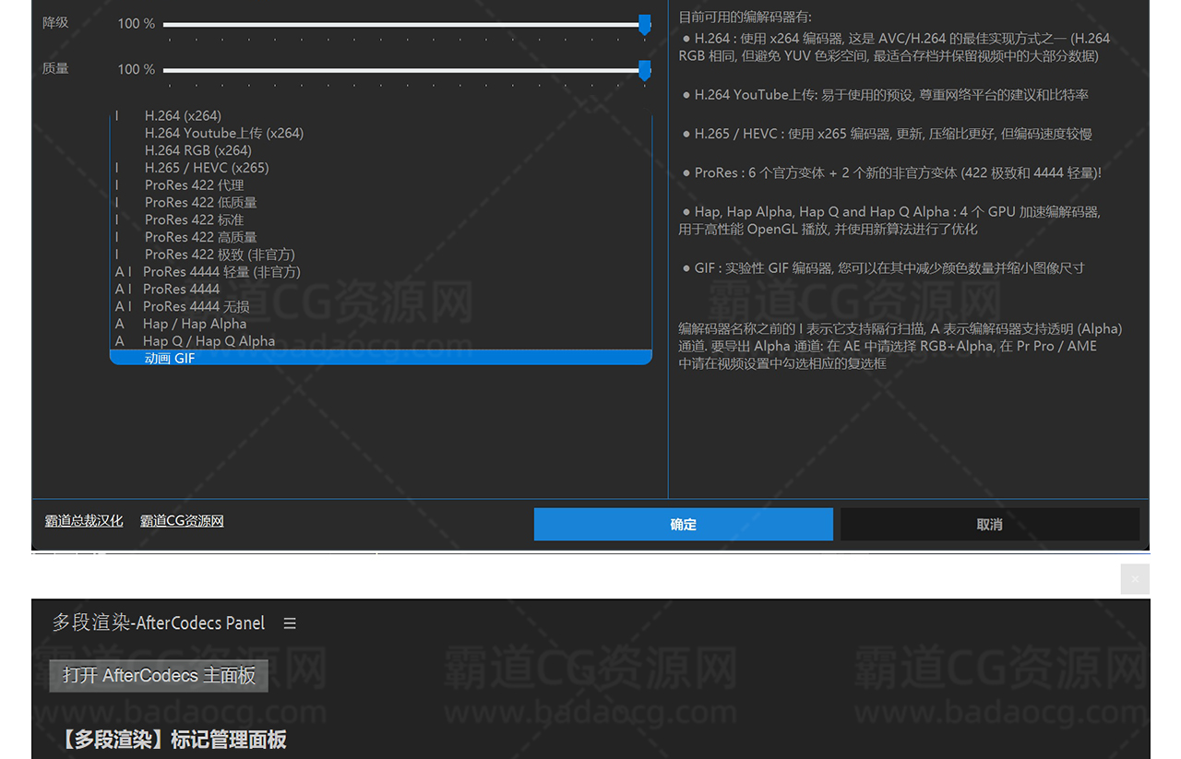Open the 霸道总裁汉化 link

84,521
